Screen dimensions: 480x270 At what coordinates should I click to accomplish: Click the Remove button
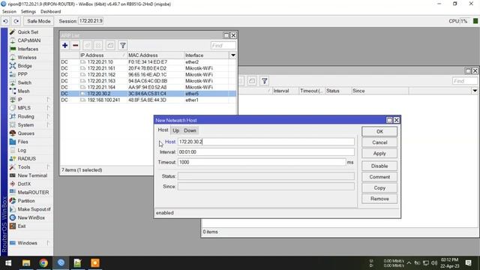point(379,199)
